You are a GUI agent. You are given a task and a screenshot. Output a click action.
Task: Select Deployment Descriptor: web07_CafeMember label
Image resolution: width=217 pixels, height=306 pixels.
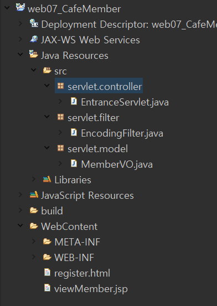(x=129, y=24)
